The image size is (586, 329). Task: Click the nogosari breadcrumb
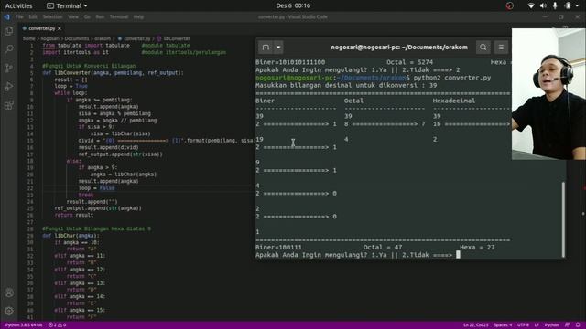coord(49,38)
